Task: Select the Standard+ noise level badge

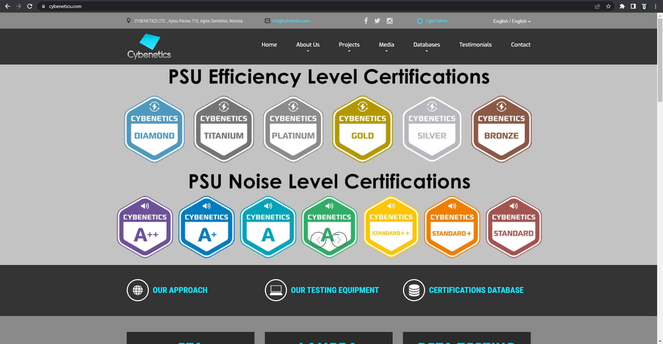Action: tap(452, 227)
